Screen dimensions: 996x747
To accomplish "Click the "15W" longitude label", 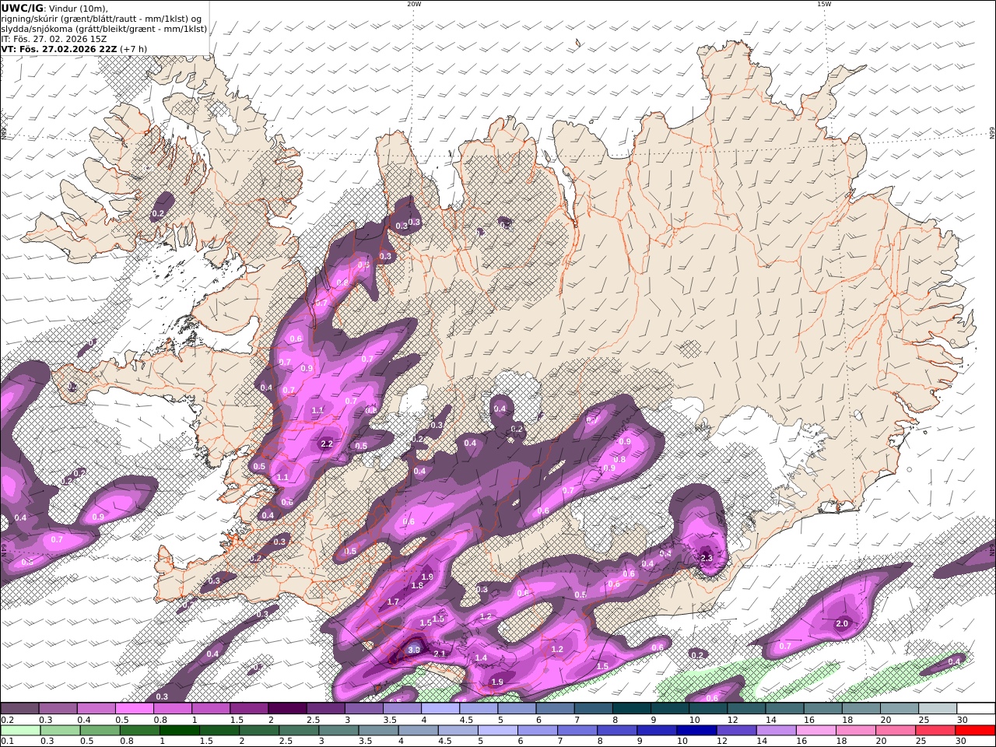I will pos(824,4).
